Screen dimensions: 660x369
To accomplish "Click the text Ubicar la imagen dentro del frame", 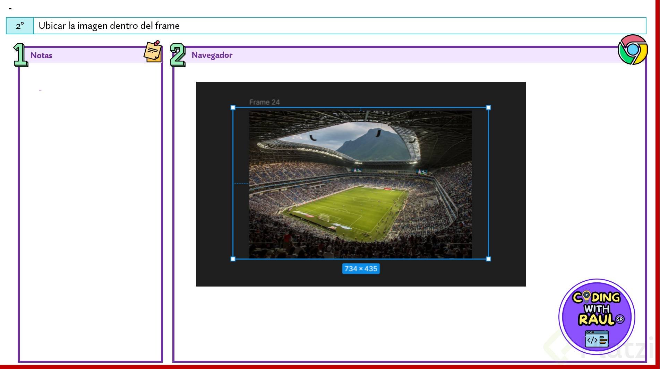I will pyautogui.click(x=109, y=26).
